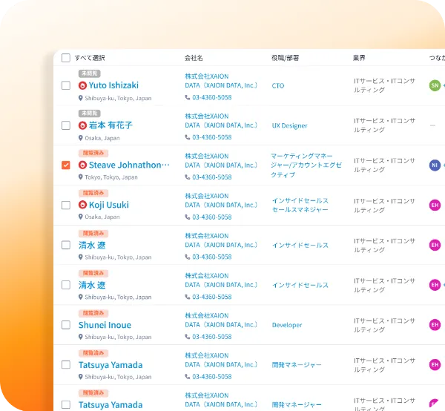Click the blue NI avatar in Steave Johnathon row
The width and height of the screenshot is (445, 411).
435,165
